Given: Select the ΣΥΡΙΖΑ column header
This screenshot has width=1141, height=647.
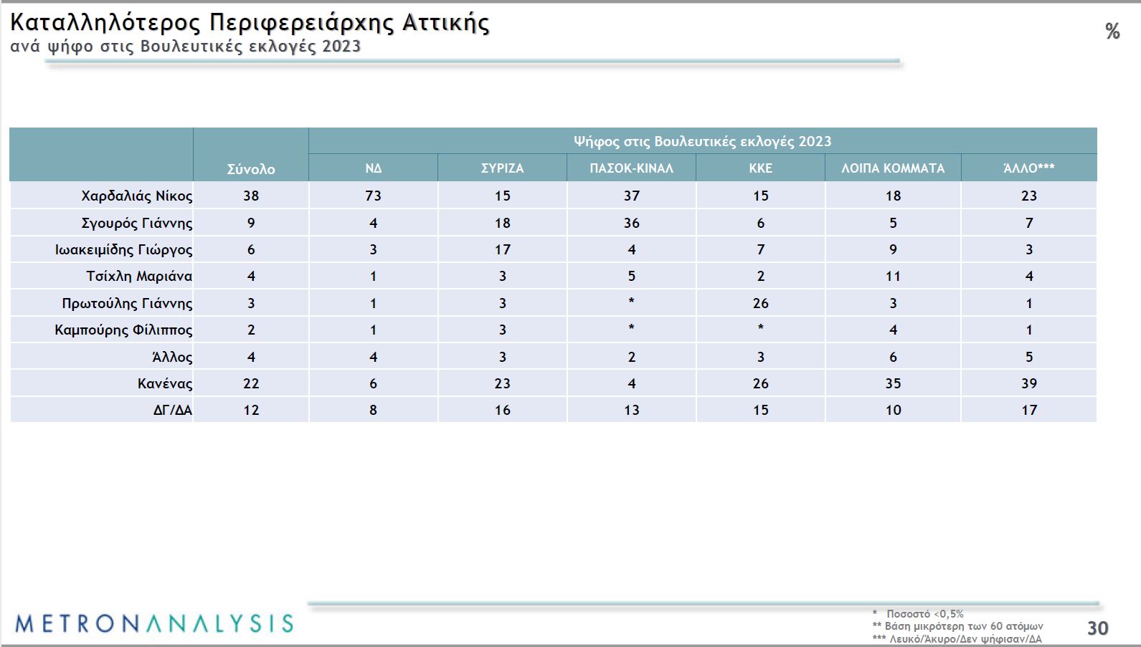Looking at the screenshot, I should click(x=502, y=168).
